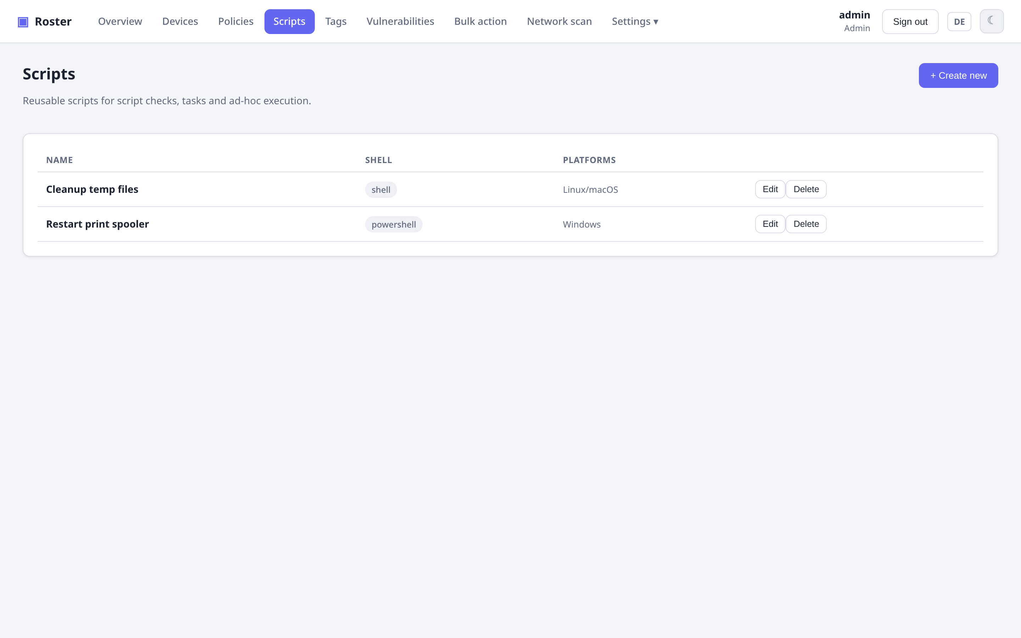Click the + Create new button
This screenshot has height=638, width=1021.
click(x=958, y=75)
